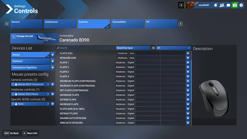247x139 pixels.
Task: Select the VelocityOne FlightStick device
Action: point(30,68)
